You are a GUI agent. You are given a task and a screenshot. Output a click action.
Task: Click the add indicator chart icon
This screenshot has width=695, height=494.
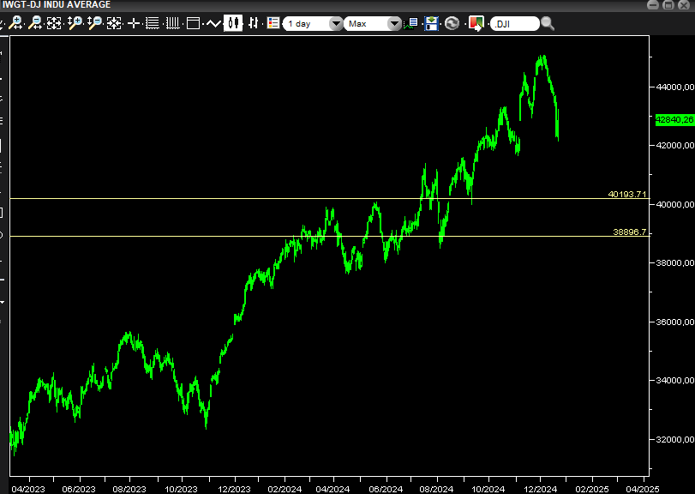coord(412,23)
